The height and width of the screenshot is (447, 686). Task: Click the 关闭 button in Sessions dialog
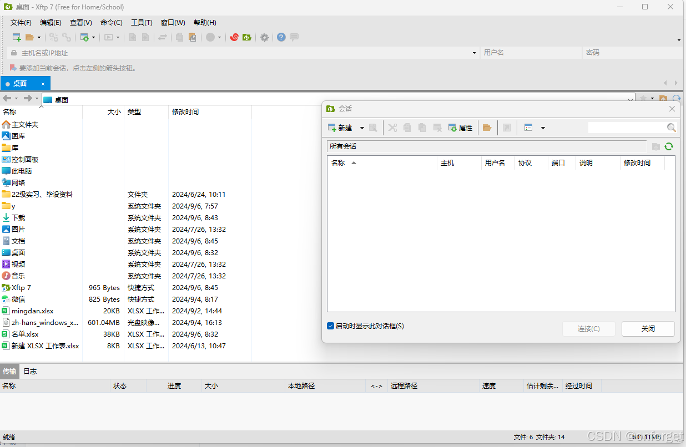(648, 329)
